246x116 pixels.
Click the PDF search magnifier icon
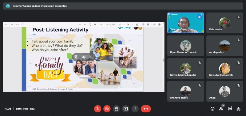coord(22,24)
